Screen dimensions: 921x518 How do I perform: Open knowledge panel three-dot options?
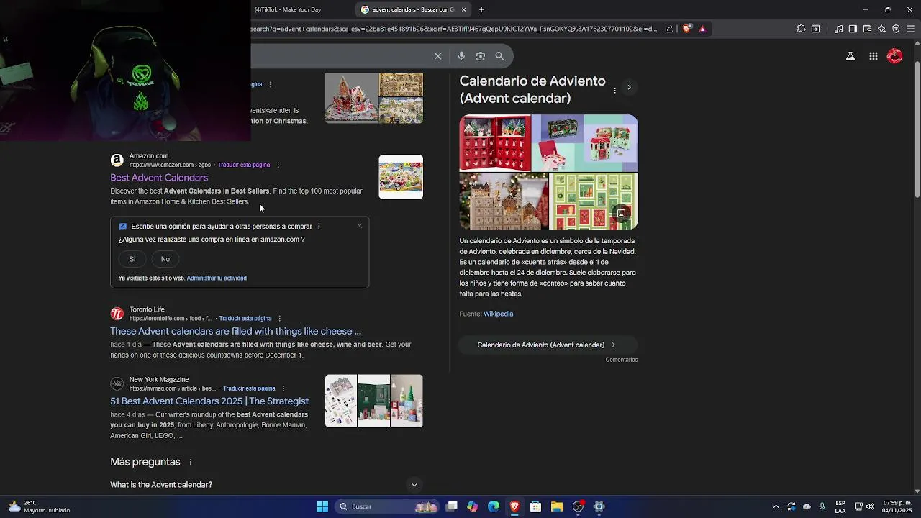(614, 90)
